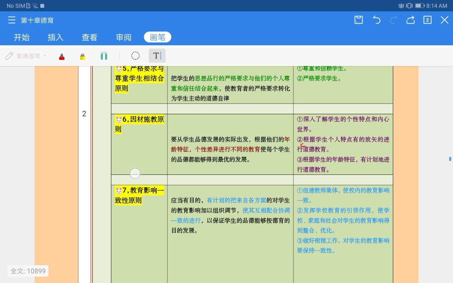Tap the 8:14 AM clock
This screenshot has height=283, width=453.
(437, 6)
